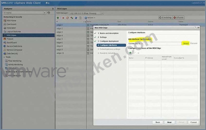Cancel the New NSX Edge dialog

194,122
